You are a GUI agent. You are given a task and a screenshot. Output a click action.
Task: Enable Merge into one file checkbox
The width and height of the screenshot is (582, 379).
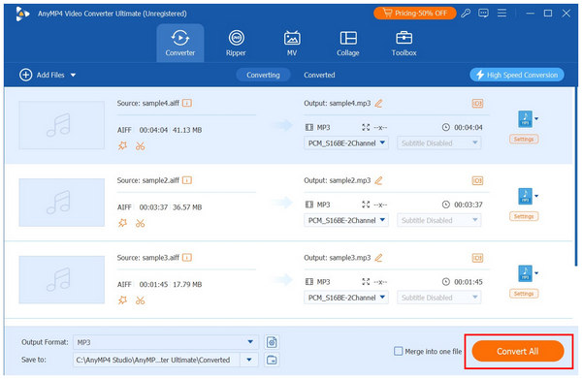[399, 351]
